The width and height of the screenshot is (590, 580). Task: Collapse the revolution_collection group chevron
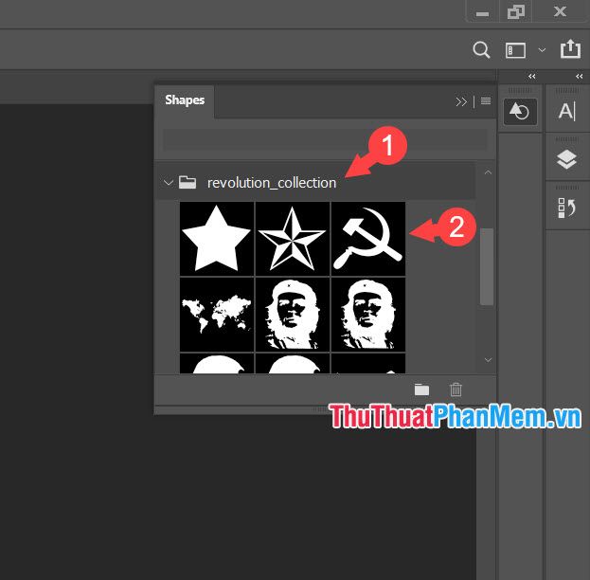169,183
